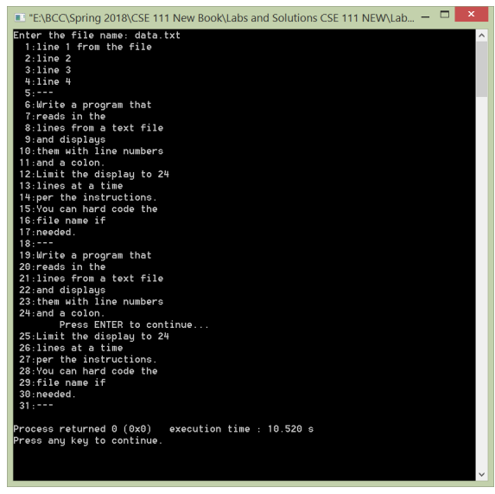Click the line '6:Write a program that'
The width and height of the screenshot is (495, 494).
[88, 105]
